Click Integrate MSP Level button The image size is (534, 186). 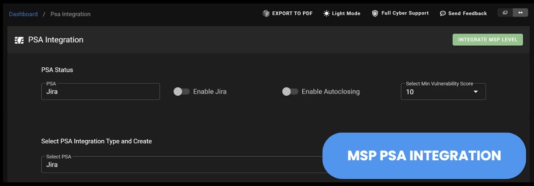pyautogui.click(x=488, y=40)
